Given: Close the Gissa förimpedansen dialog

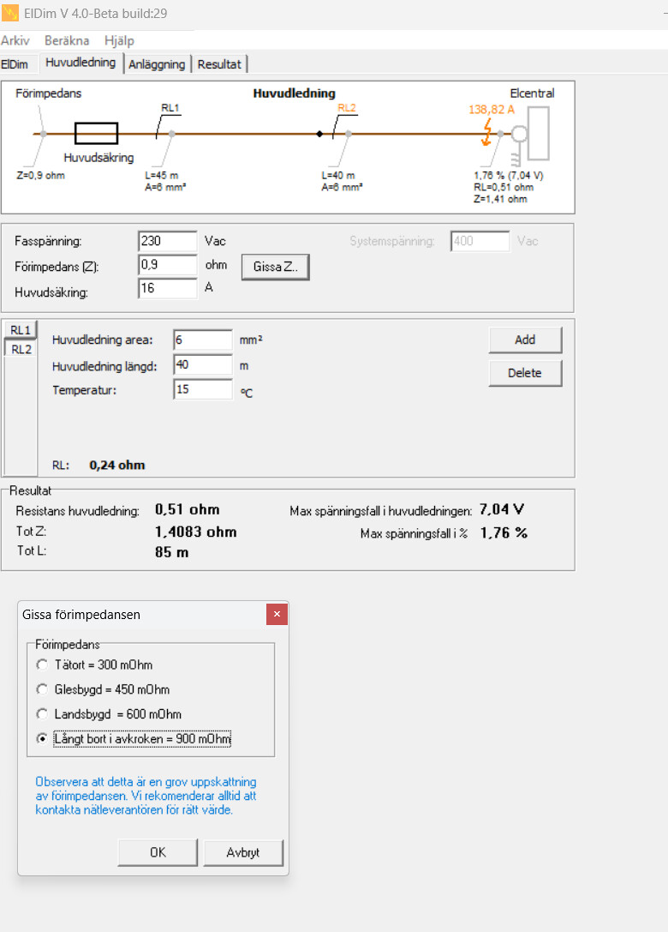Looking at the screenshot, I should pyautogui.click(x=276, y=614).
